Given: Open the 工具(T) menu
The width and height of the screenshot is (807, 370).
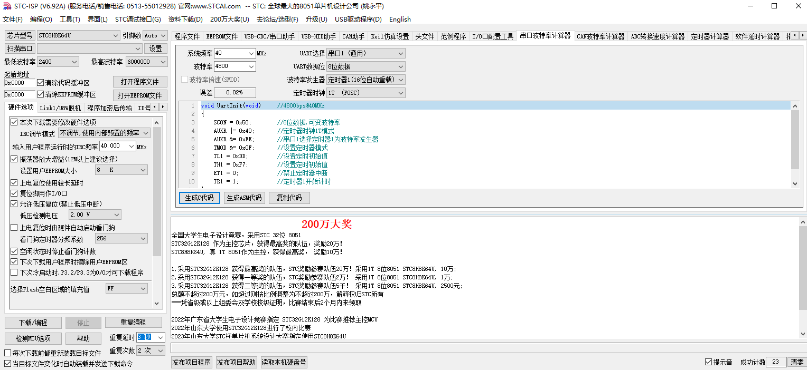Looking at the screenshot, I should point(70,20).
